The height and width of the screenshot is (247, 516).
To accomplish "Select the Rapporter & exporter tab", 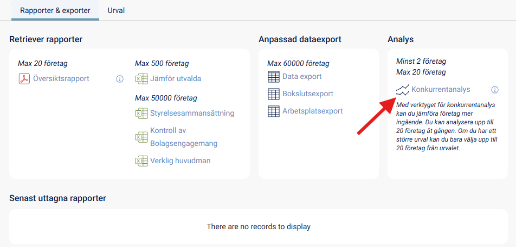I will pos(55,10).
